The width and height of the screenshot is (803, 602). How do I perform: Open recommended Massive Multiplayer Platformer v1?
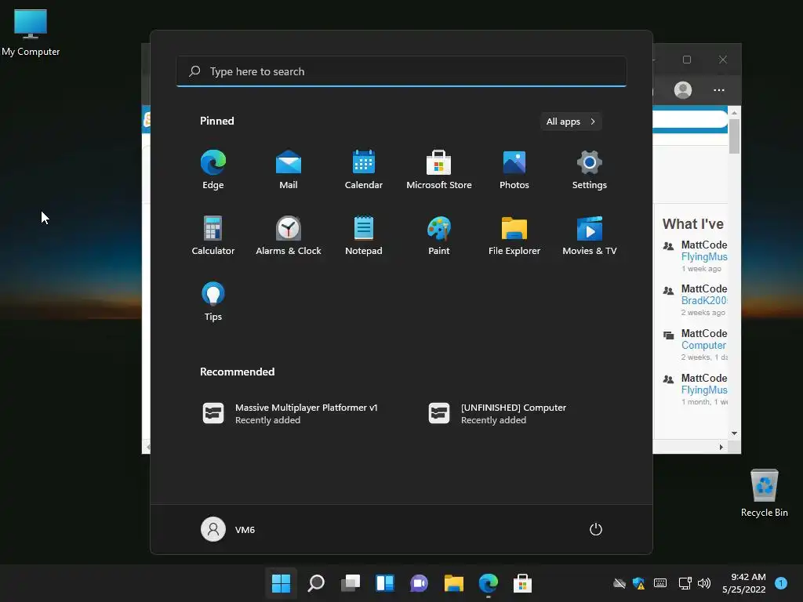(290, 414)
